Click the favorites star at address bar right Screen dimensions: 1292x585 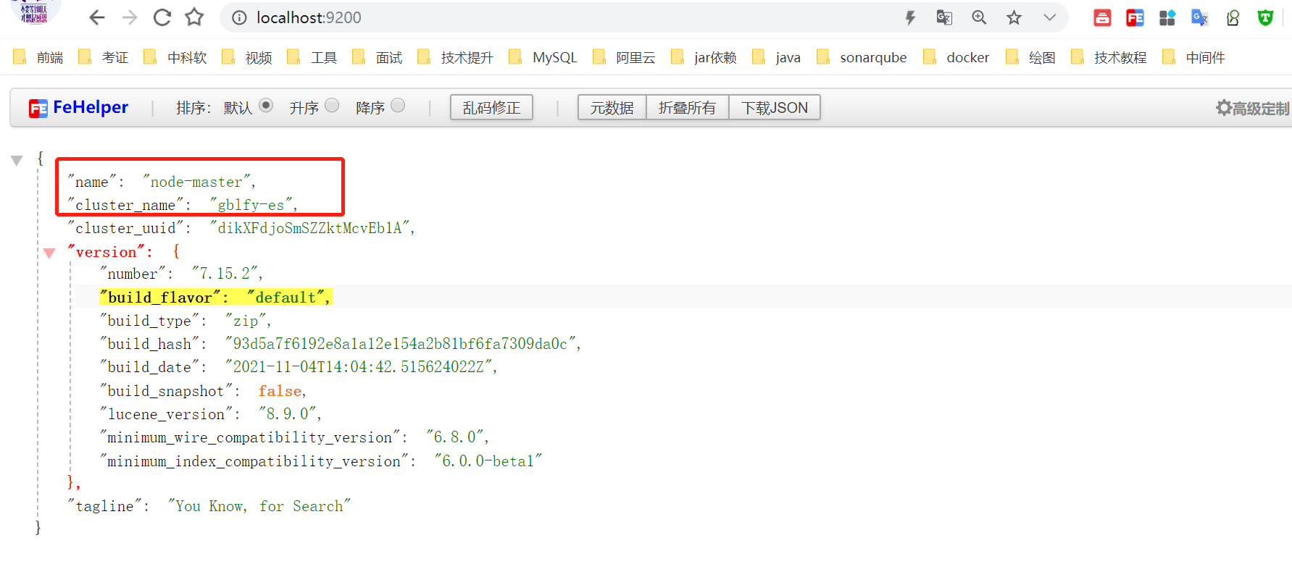(1014, 17)
